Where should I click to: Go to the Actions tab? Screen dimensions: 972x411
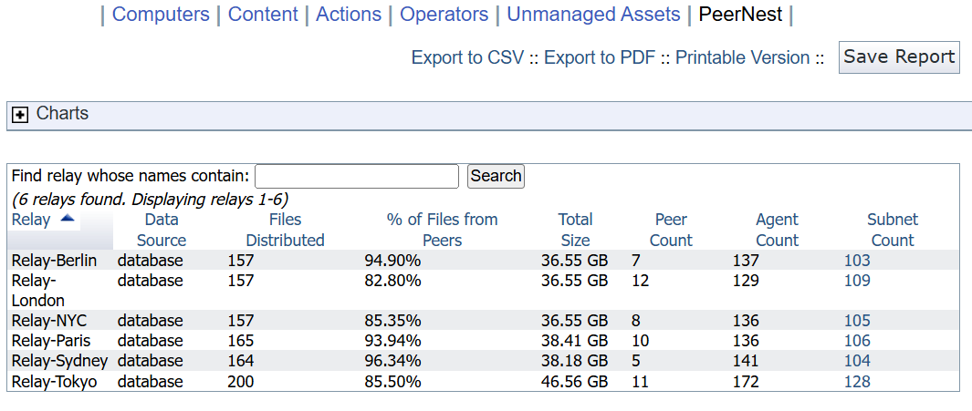[x=349, y=15]
